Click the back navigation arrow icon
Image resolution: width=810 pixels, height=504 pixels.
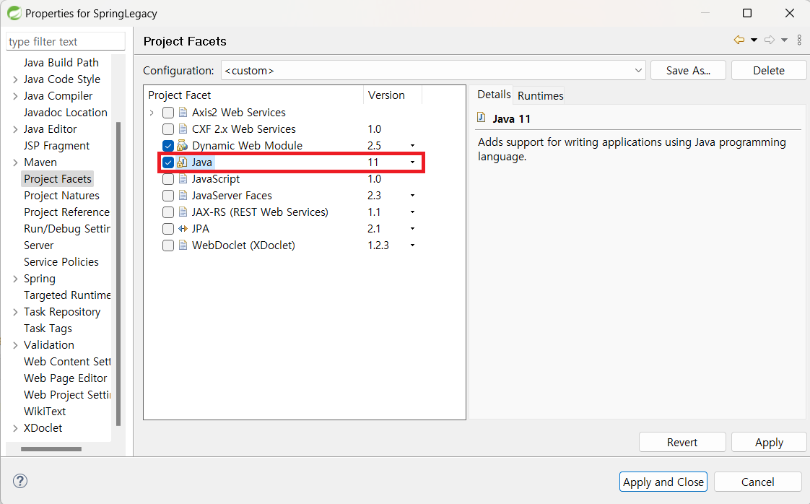click(739, 40)
